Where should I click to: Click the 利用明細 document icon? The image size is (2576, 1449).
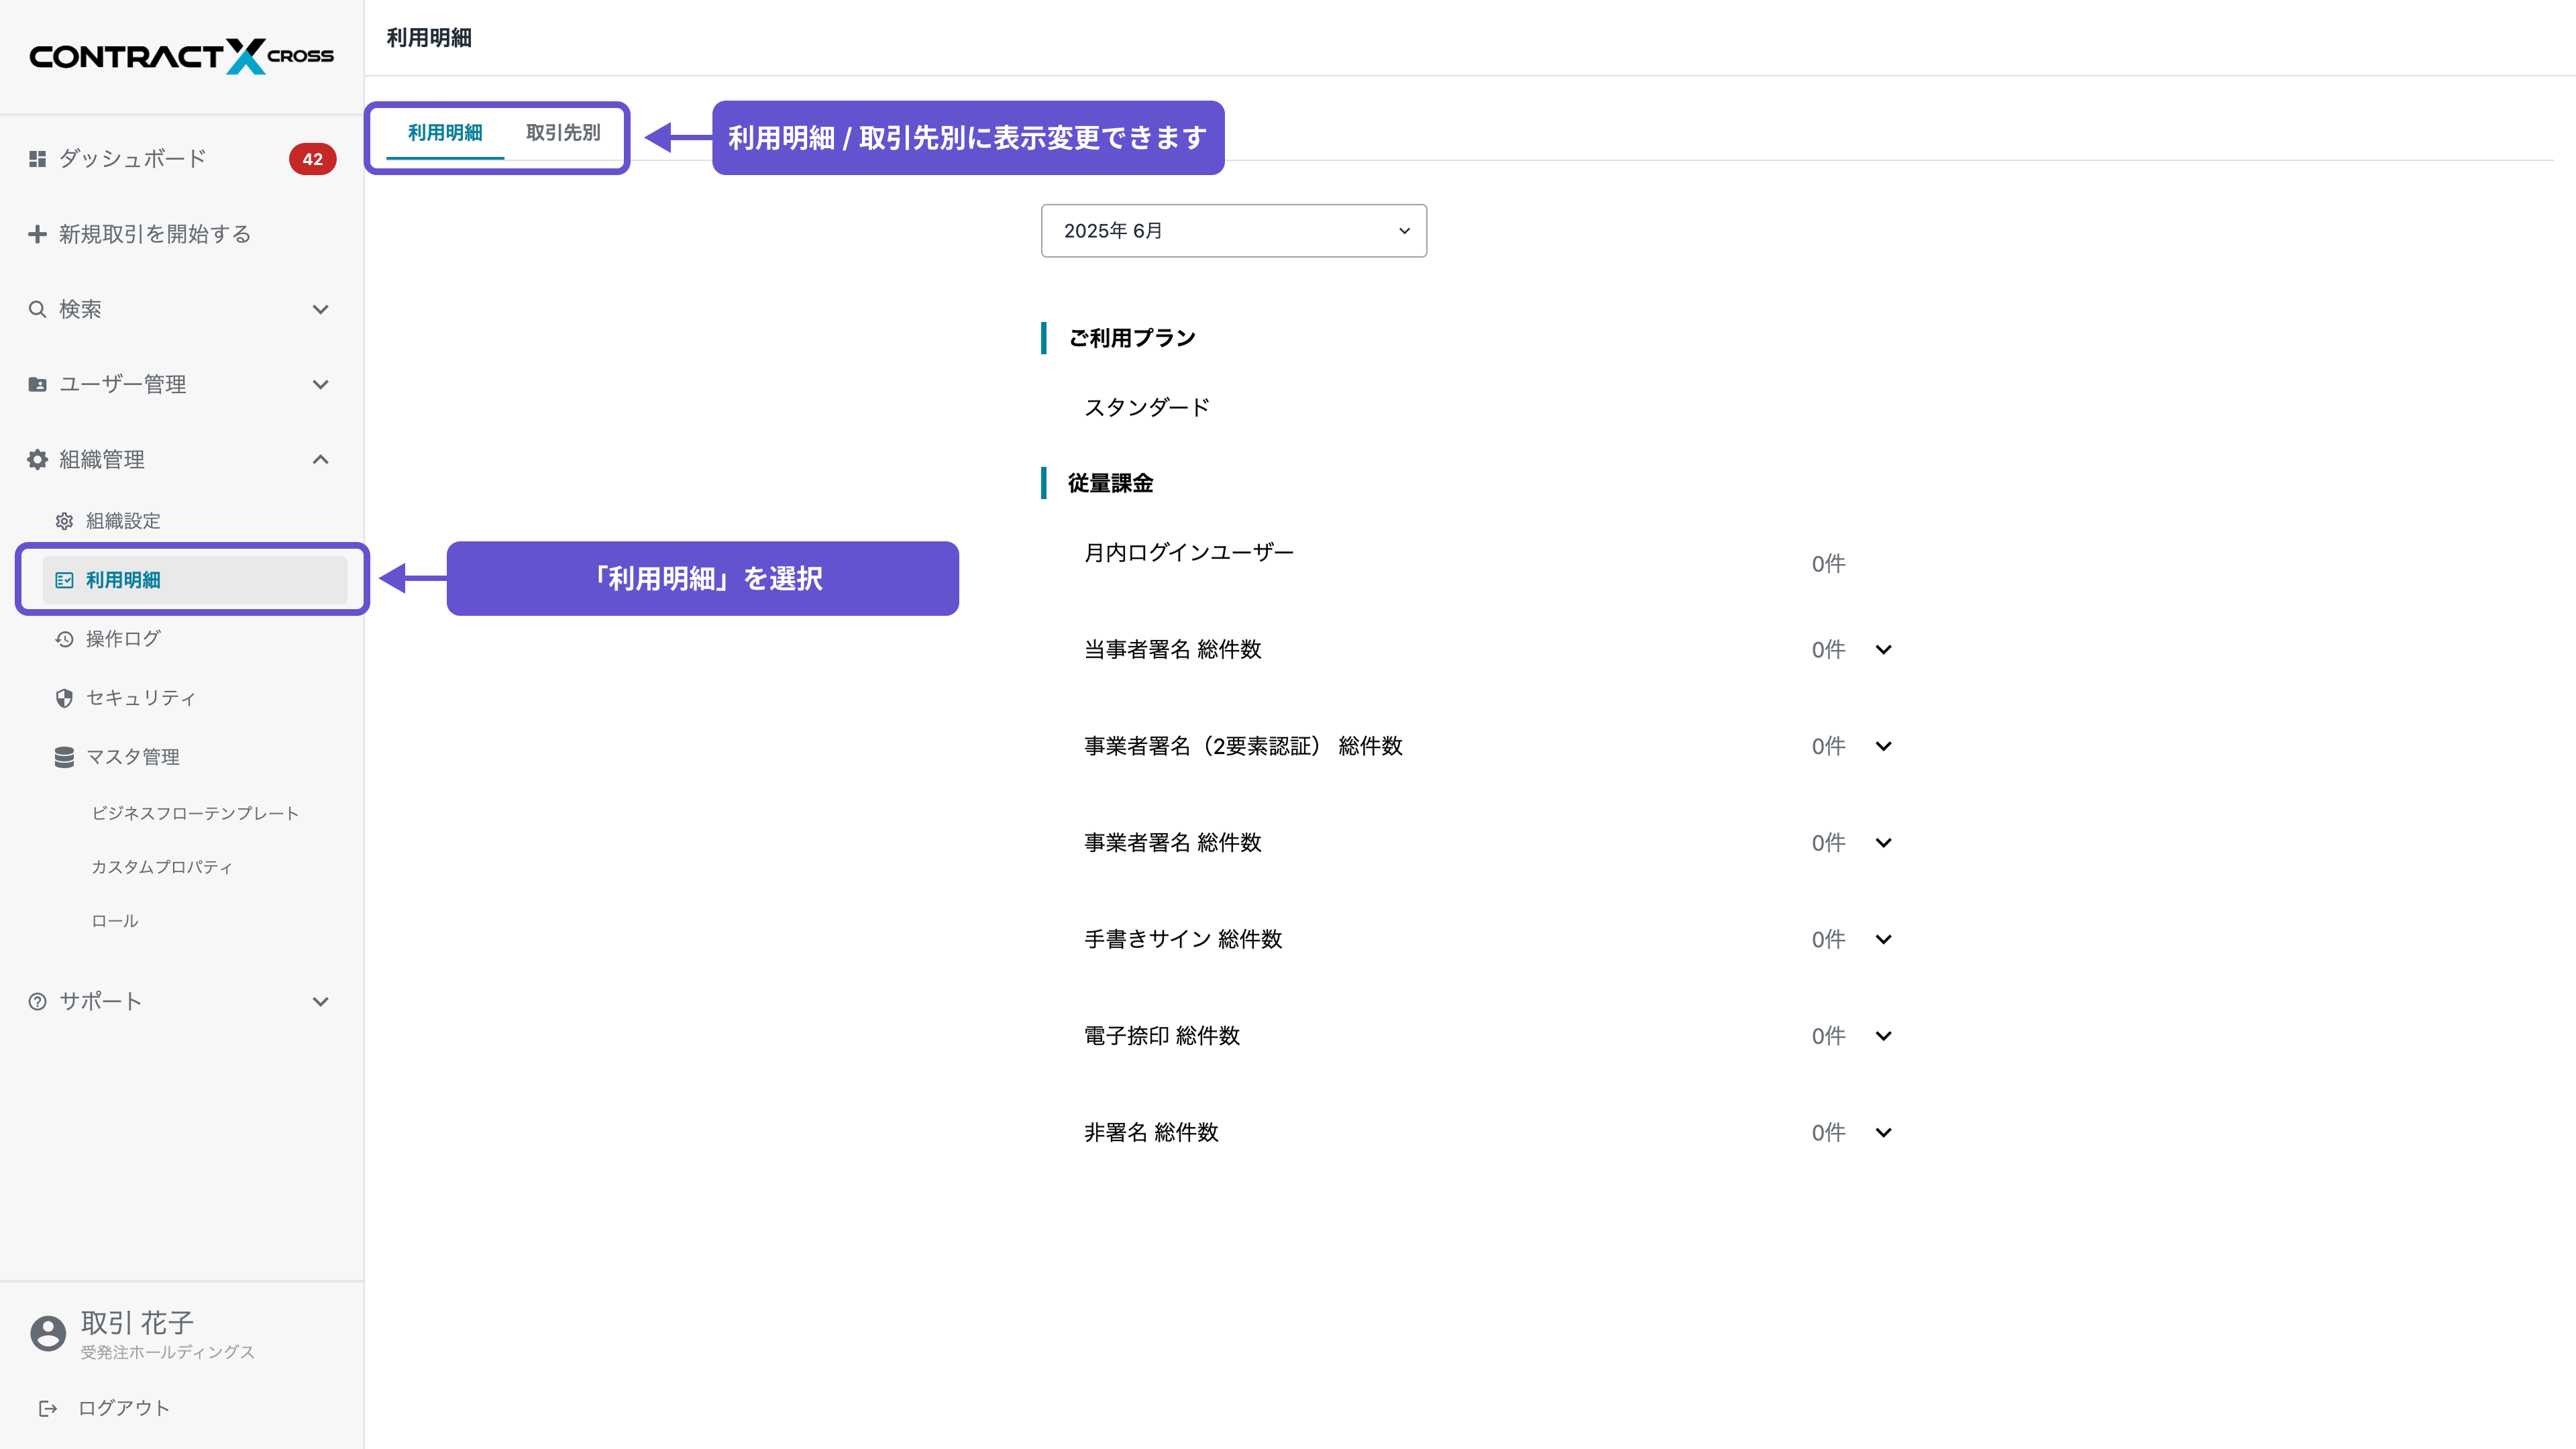pyautogui.click(x=63, y=580)
